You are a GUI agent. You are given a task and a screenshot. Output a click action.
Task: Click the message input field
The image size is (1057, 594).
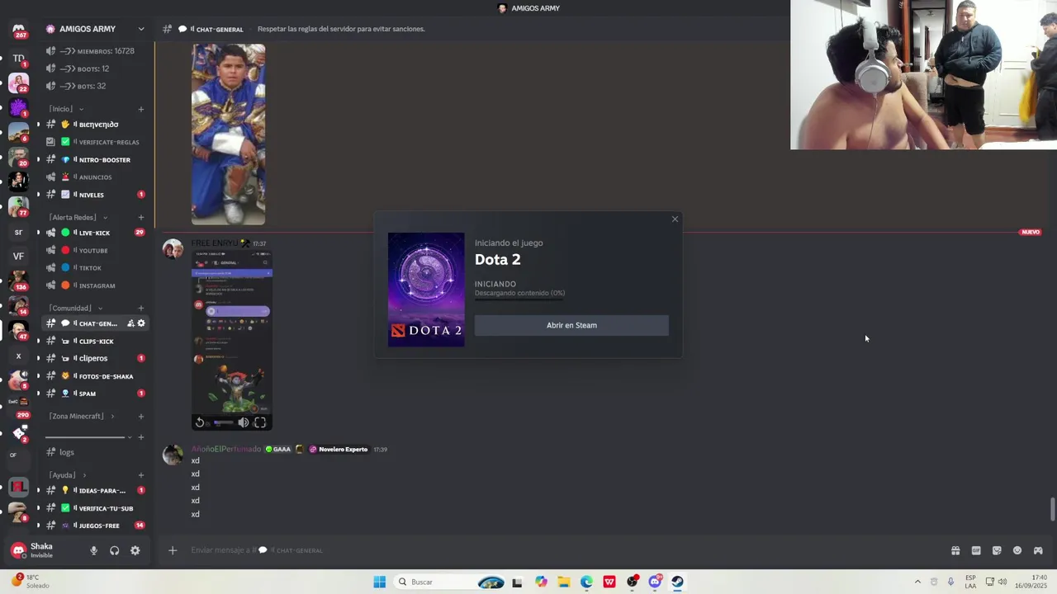(x=562, y=550)
